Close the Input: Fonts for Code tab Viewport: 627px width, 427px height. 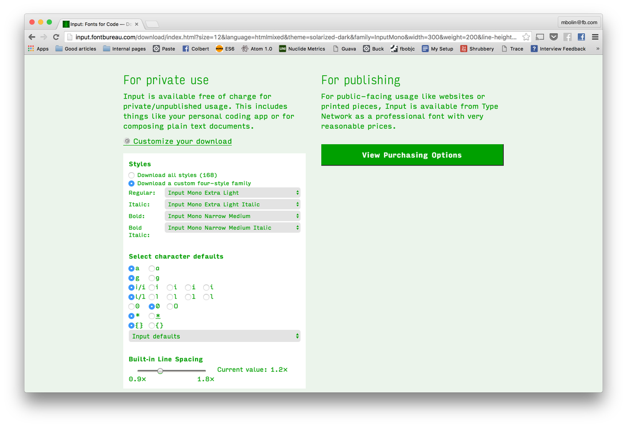point(137,24)
